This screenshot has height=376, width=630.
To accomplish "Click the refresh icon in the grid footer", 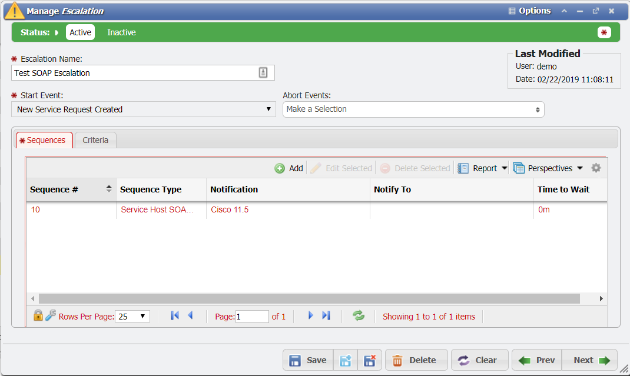I will point(358,316).
